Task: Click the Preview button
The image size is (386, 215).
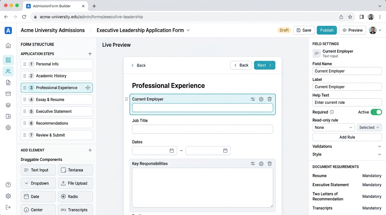Action: 353,30
